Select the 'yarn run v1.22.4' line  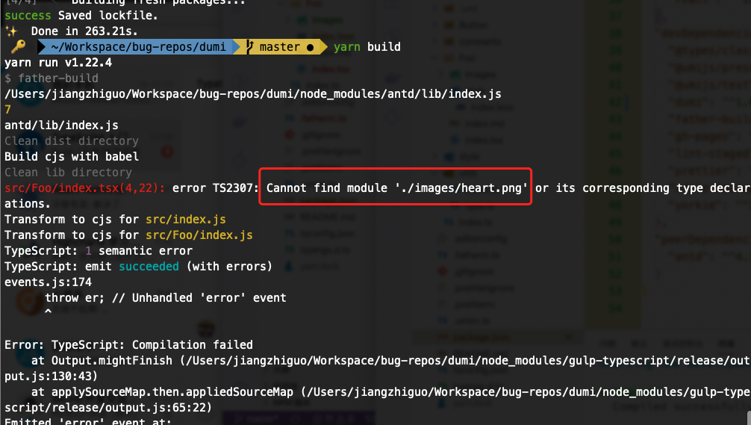pyautogui.click(x=58, y=63)
